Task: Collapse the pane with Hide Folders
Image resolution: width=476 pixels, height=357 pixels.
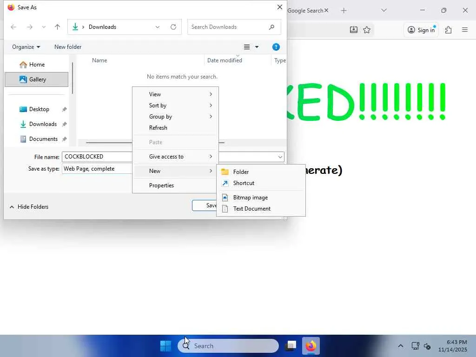Action: tap(29, 207)
